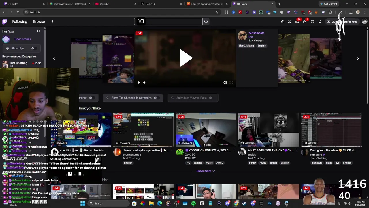
Task: Open the inbox showing 1 unread
Action: pos(305,22)
